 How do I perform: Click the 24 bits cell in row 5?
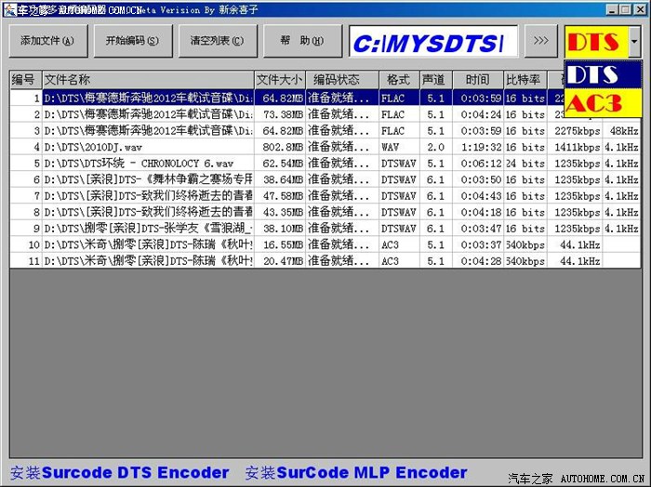(525, 163)
